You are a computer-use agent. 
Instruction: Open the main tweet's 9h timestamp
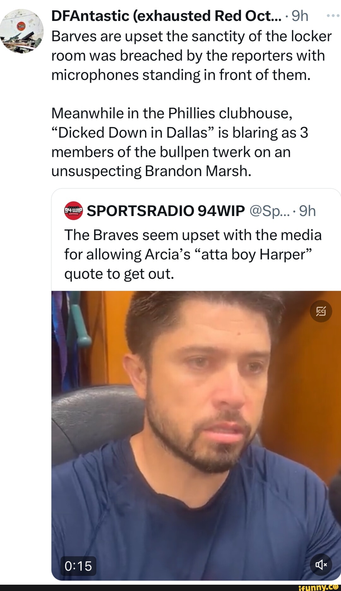tap(300, 16)
